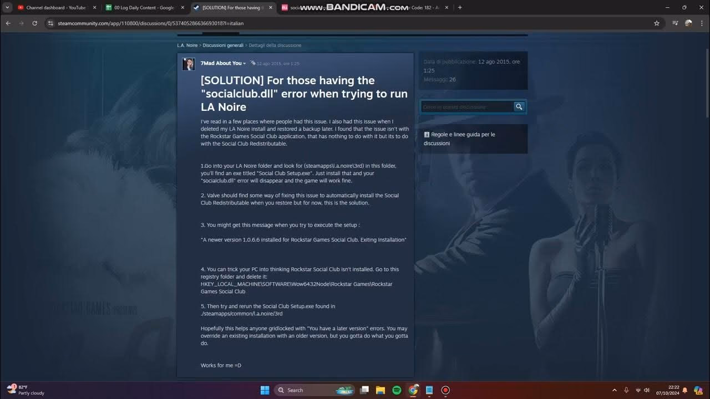Open Bandicam recorder icon on taskbar
Screen dimensions: 710x399
(445, 390)
